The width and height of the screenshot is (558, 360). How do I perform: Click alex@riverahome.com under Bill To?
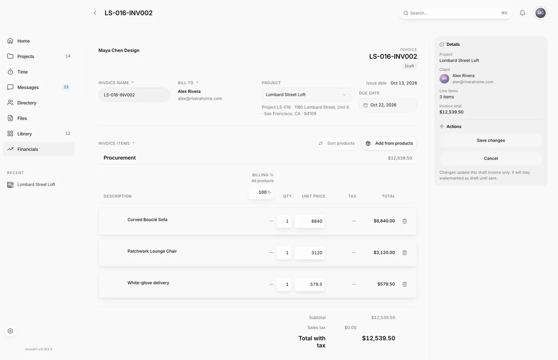(x=200, y=99)
